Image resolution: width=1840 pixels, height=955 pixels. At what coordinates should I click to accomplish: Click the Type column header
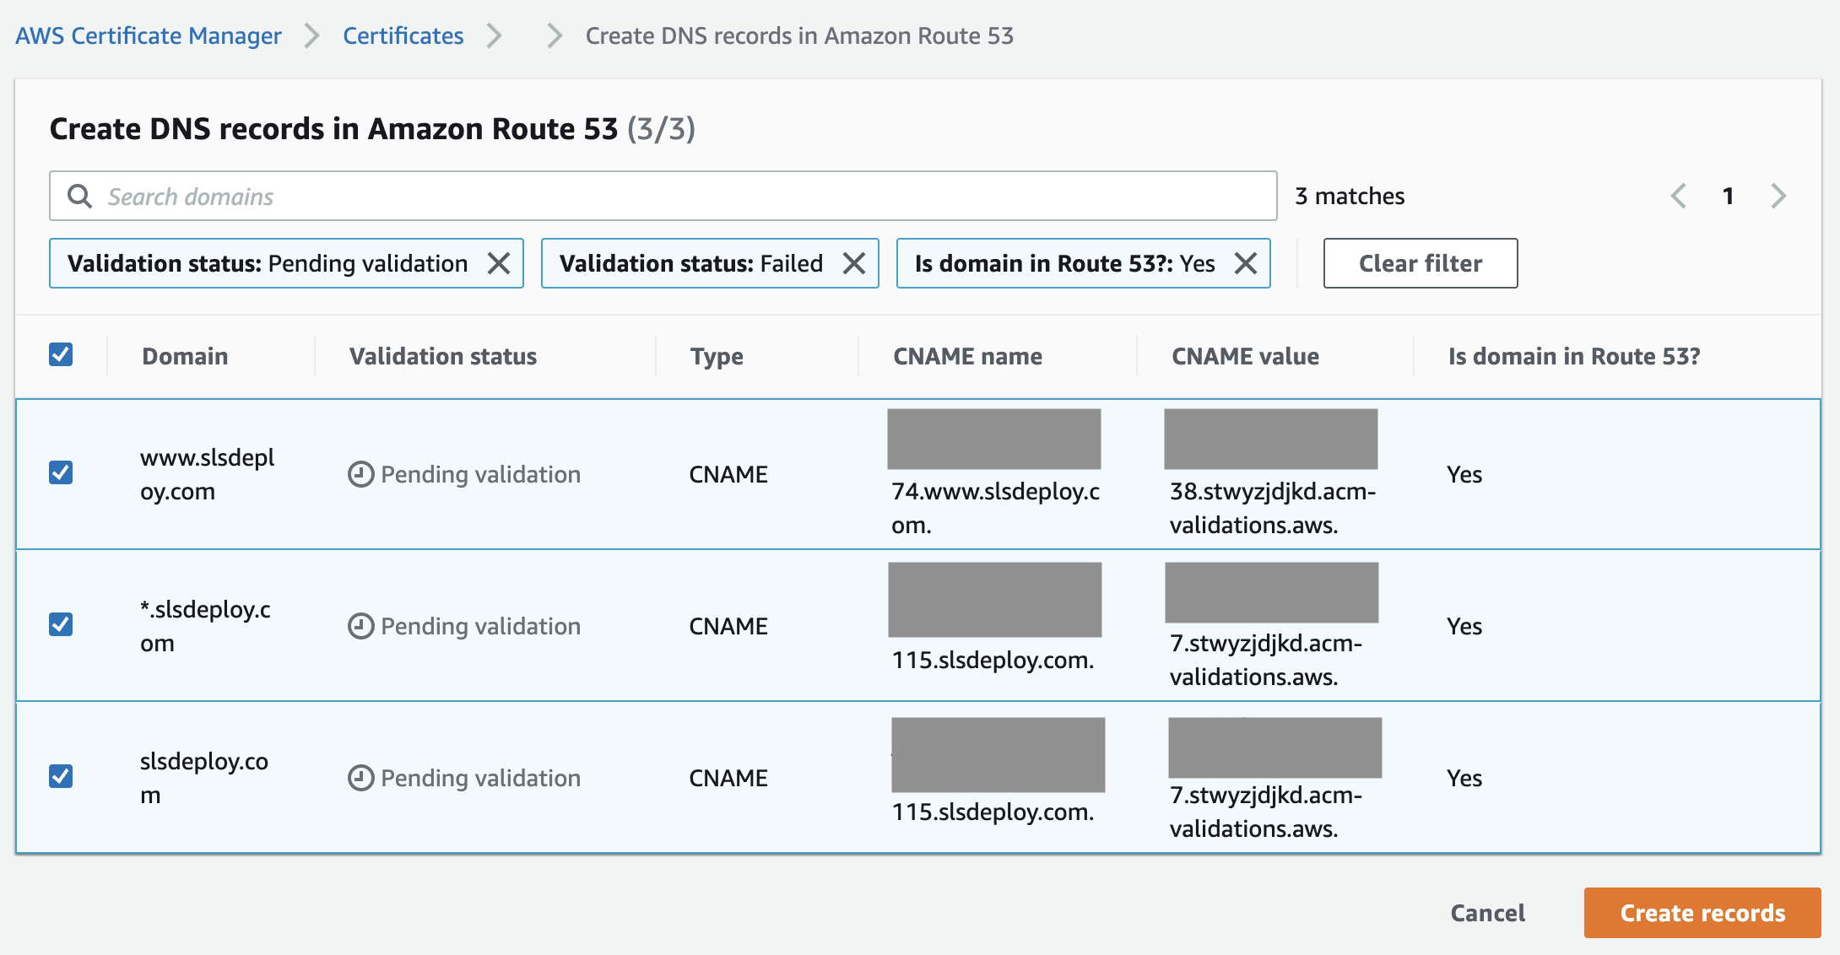point(717,356)
